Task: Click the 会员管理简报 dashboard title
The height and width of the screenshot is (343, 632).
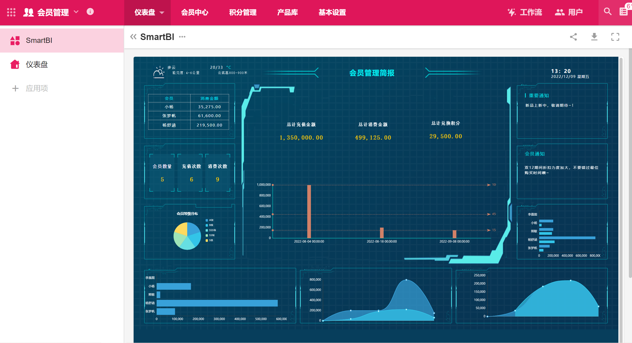Action: (x=372, y=73)
